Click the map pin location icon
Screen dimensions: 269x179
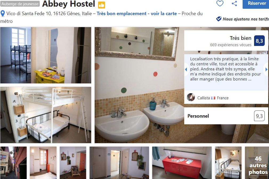[3, 14]
